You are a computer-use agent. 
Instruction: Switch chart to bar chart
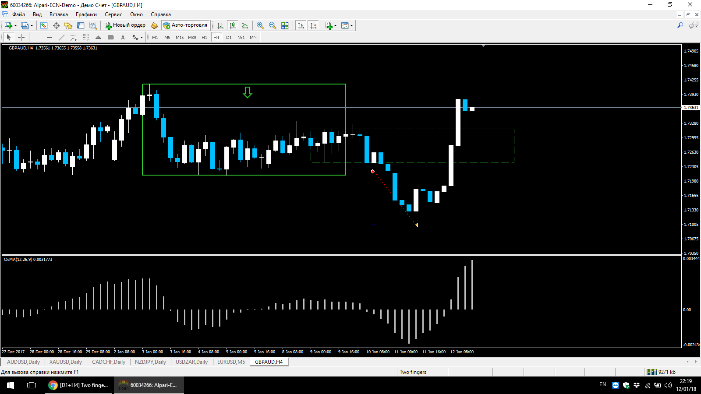(x=220, y=25)
